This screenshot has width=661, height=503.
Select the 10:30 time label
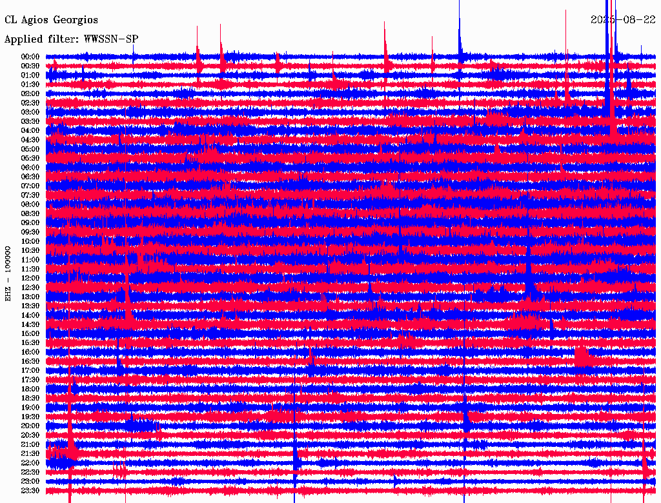[30, 250]
